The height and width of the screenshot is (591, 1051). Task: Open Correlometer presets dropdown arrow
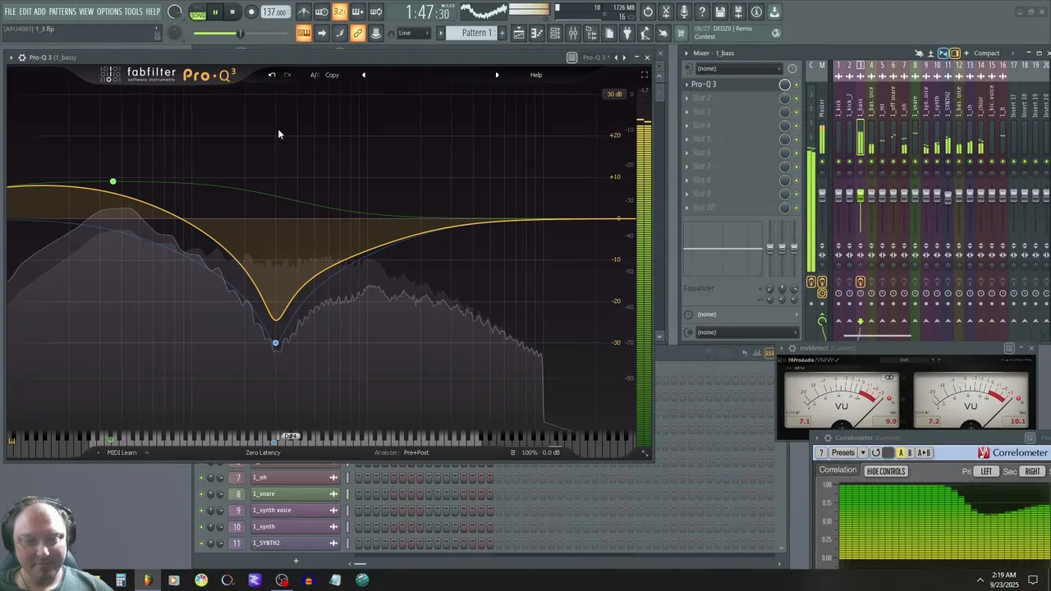point(863,453)
